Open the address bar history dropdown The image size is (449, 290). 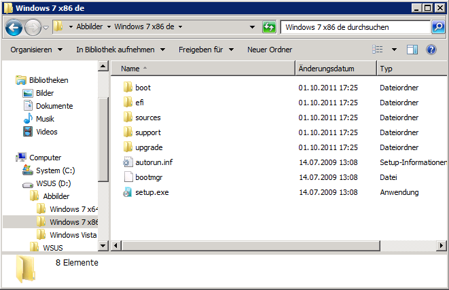point(252,27)
